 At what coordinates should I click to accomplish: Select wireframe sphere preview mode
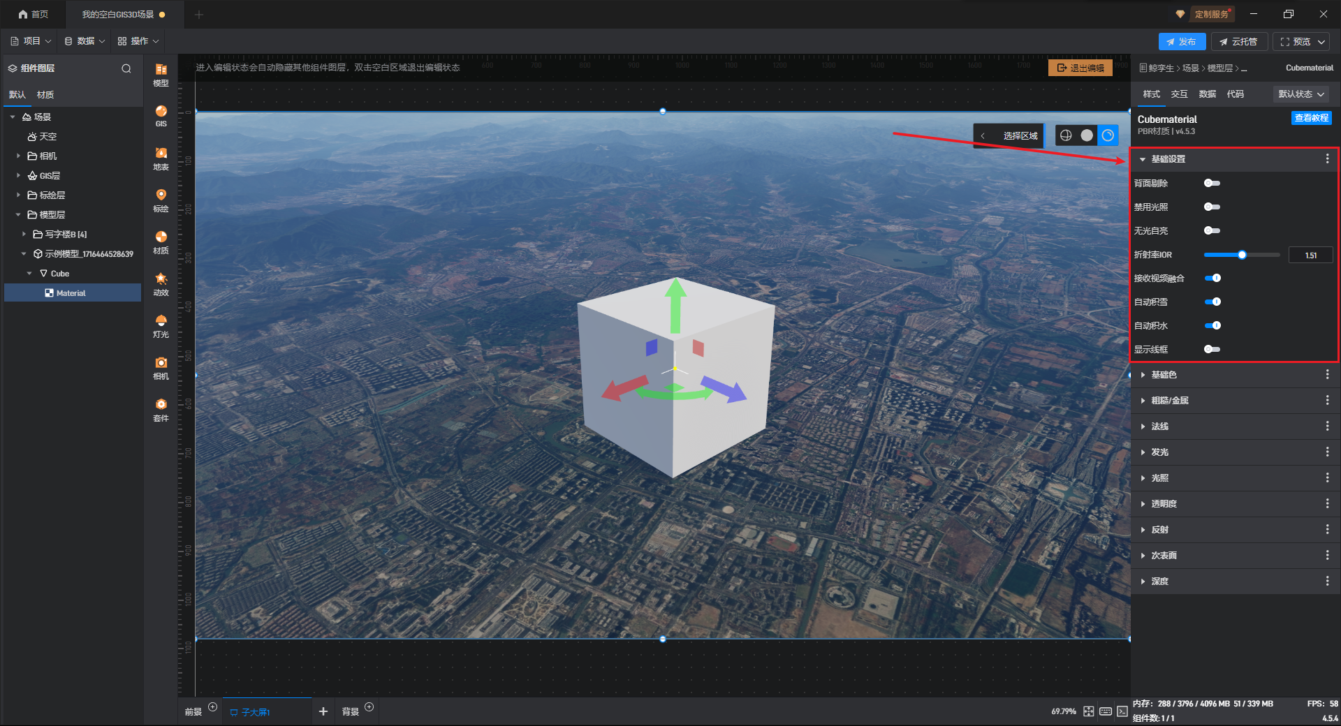click(1066, 135)
